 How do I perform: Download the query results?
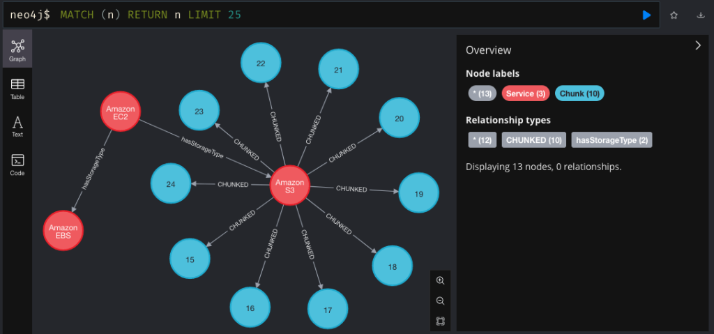pos(701,15)
